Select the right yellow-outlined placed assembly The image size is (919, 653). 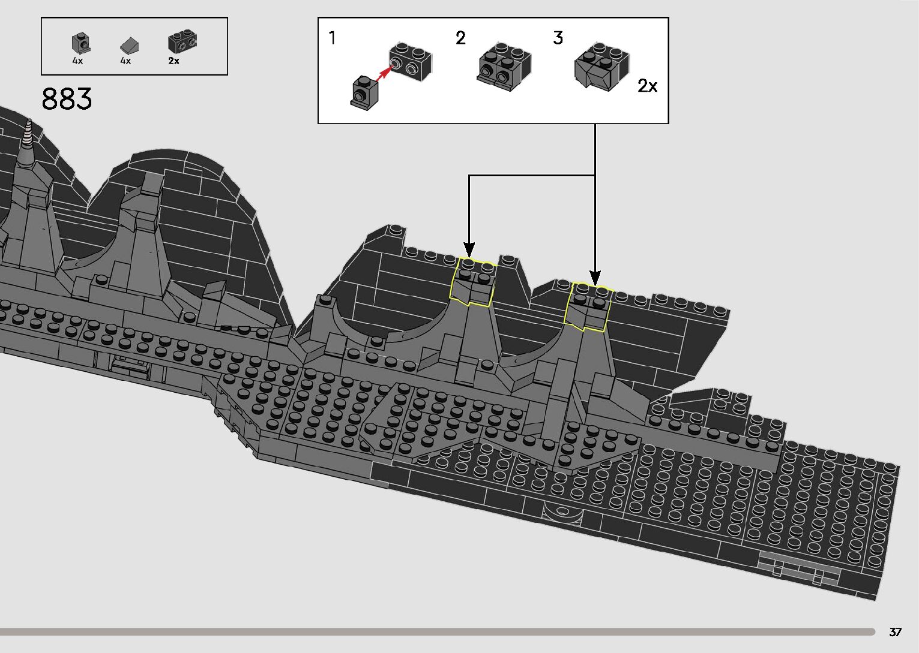pyautogui.click(x=588, y=306)
